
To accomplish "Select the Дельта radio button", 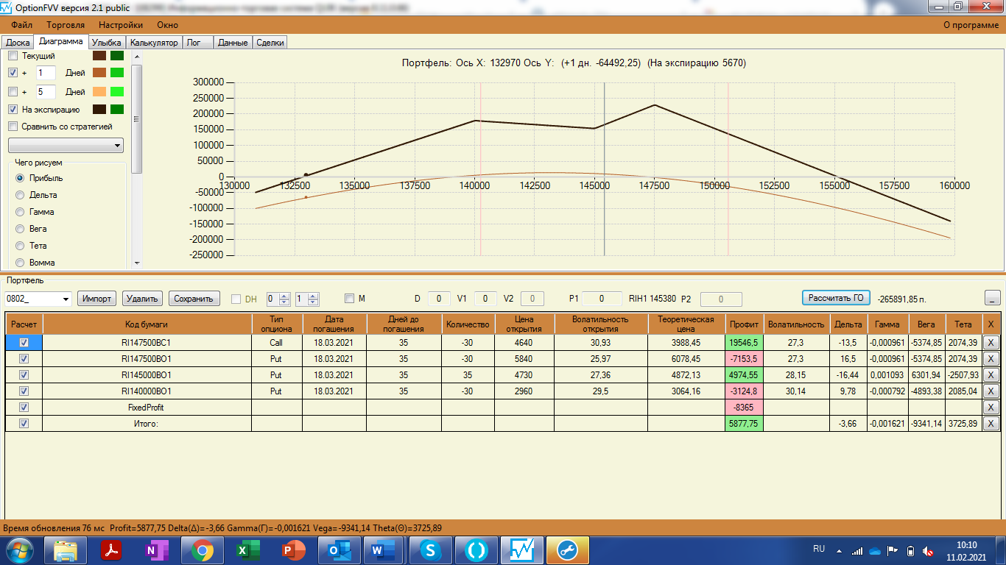I will 20,195.
